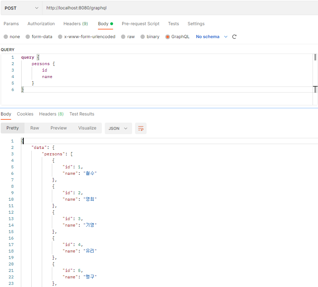The width and height of the screenshot is (318, 287).
Task: Click query editor line number 6
Action: click(x=13, y=90)
